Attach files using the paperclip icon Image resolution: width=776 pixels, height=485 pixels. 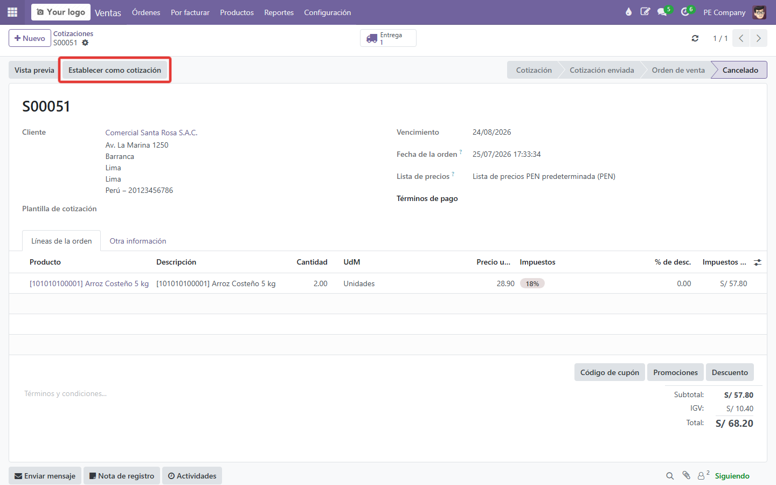click(x=686, y=475)
